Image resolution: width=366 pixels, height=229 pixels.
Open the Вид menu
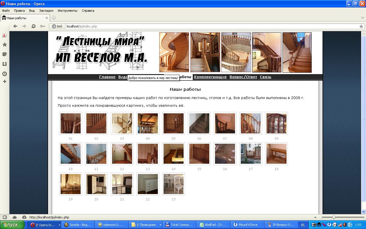coord(32,11)
